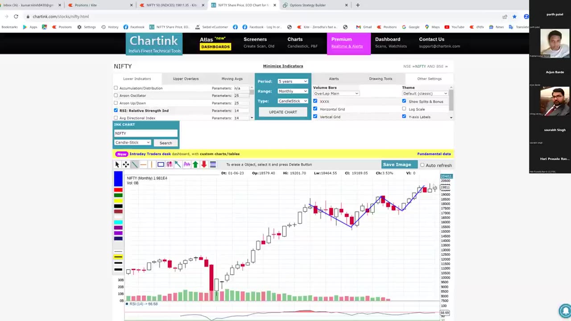Switch to the Alerts tab
Screen dimensions: 571x321
pyautogui.click(x=334, y=78)
